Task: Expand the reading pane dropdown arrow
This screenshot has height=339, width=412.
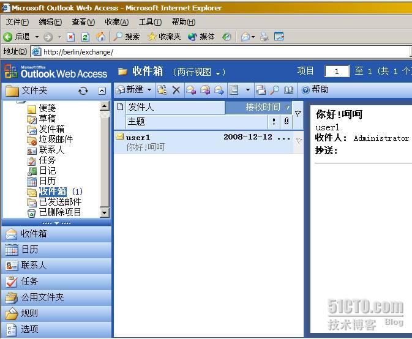Action: click(x=248, y=90)
